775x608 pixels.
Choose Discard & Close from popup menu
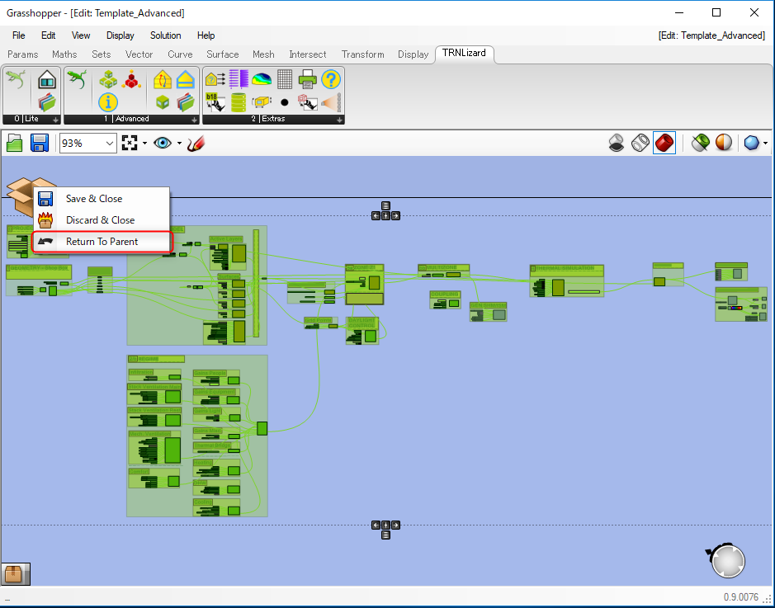pyautogui.click(x=102, y=220)
